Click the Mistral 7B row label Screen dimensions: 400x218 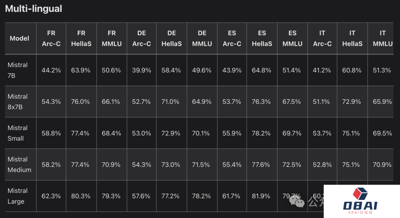tap(18, 70)
